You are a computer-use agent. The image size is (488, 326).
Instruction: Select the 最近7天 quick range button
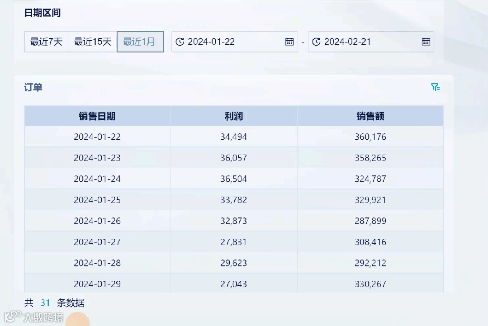(46, 42)
